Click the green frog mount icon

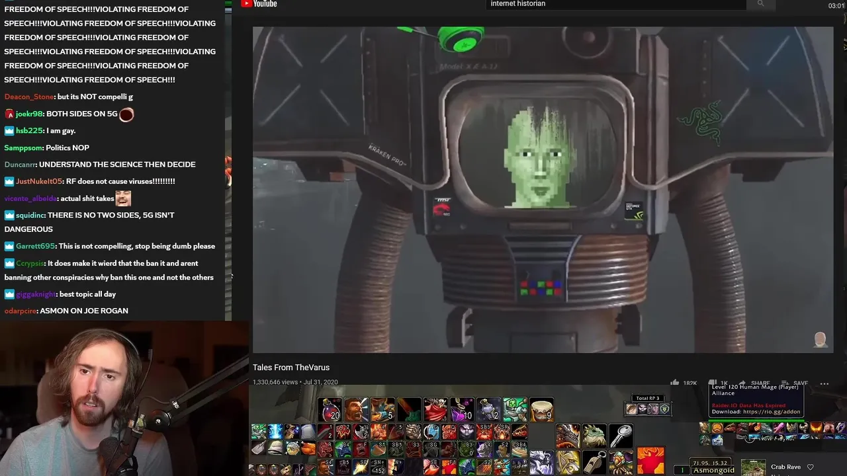(x=594, y=436)
